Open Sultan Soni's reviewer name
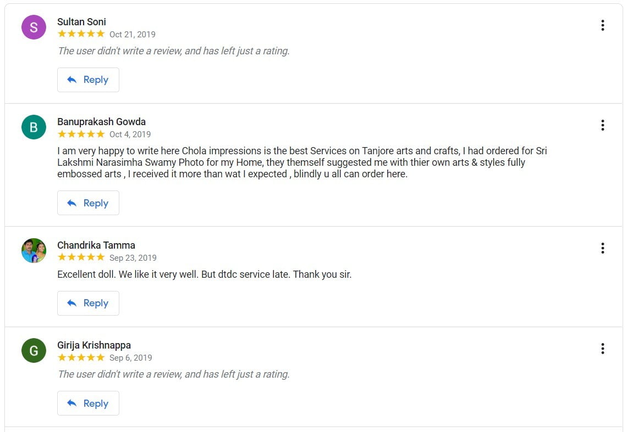The image size is (627, 432). (x=81, y=22)
